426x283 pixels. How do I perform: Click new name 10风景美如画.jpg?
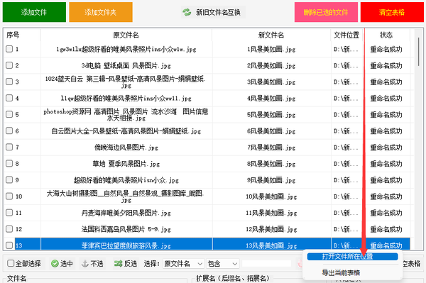[271, 196]
